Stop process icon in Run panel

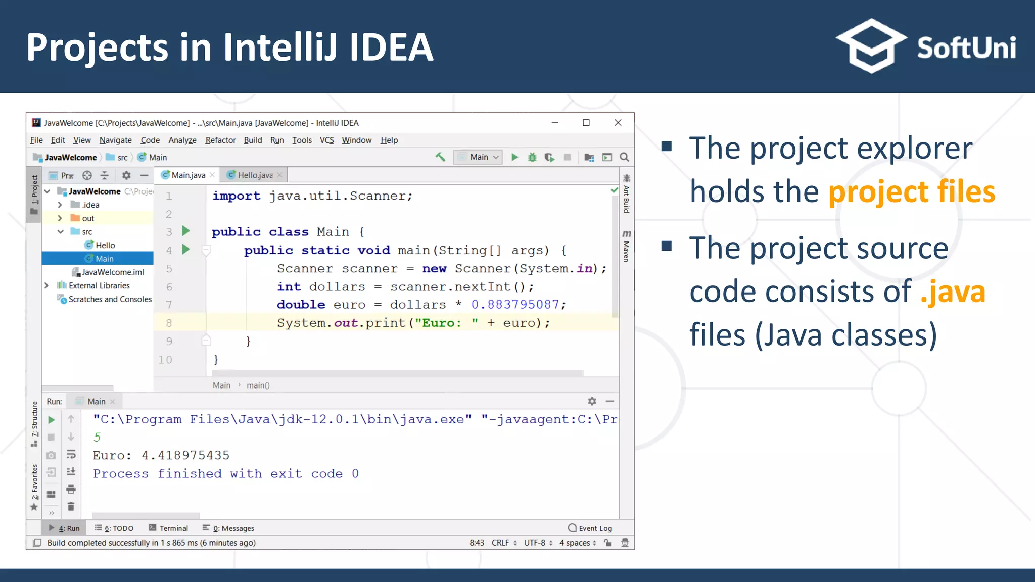click(x=51, y=438)
